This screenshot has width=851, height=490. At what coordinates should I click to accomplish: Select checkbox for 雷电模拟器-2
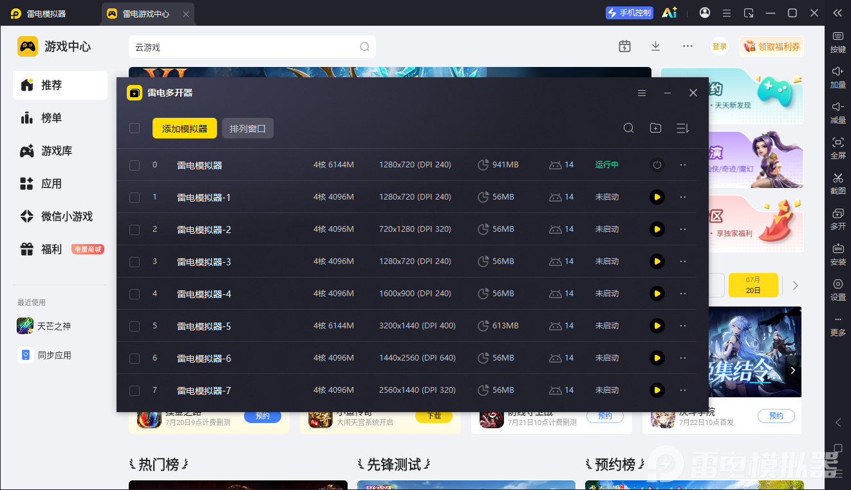[x=135, y=230]
